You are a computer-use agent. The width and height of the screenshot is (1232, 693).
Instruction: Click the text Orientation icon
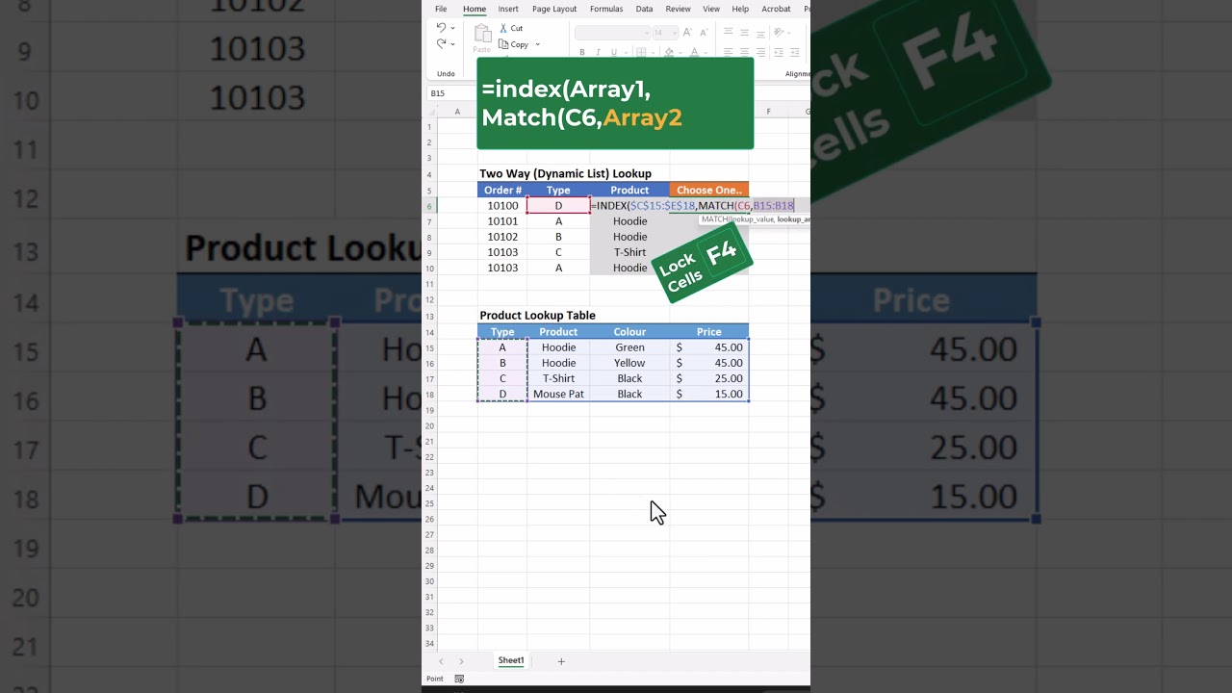(778, 32)
